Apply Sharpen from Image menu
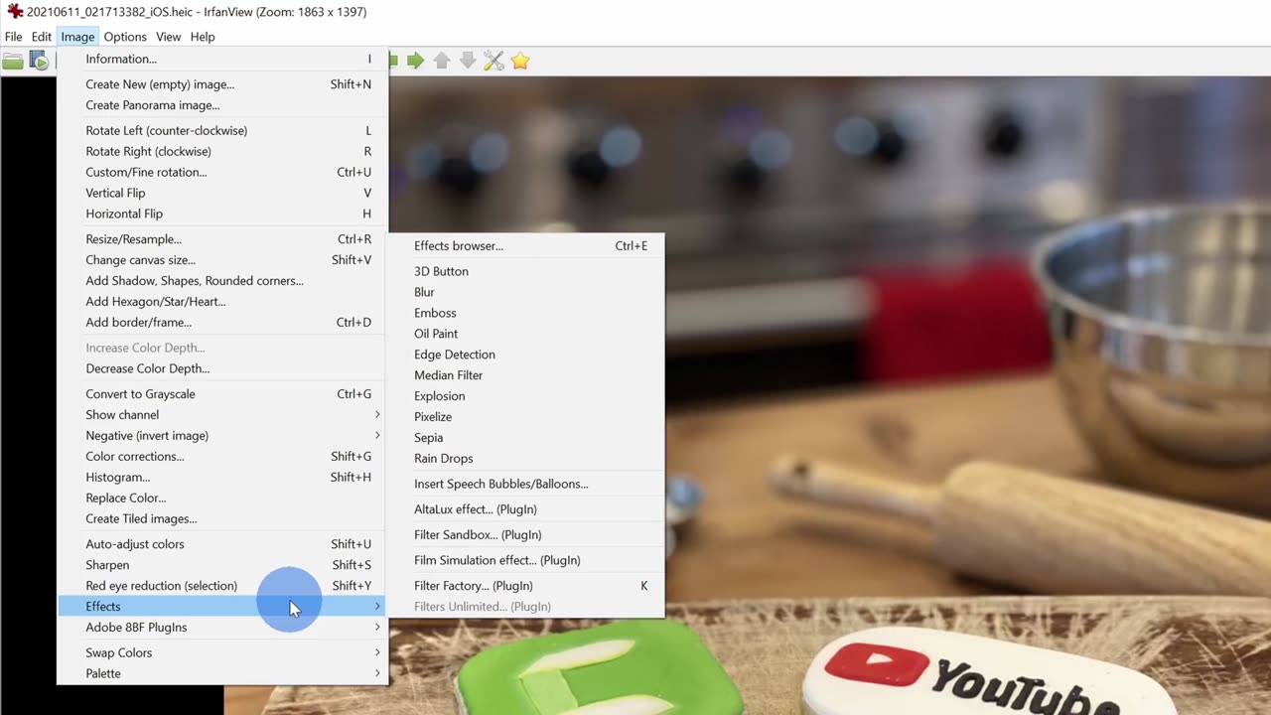 tap(221, 565)
